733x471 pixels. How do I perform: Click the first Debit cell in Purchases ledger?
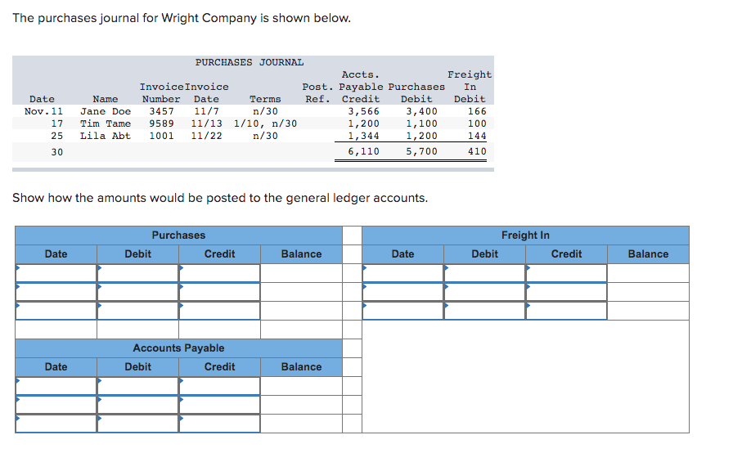tap(137, 272)
